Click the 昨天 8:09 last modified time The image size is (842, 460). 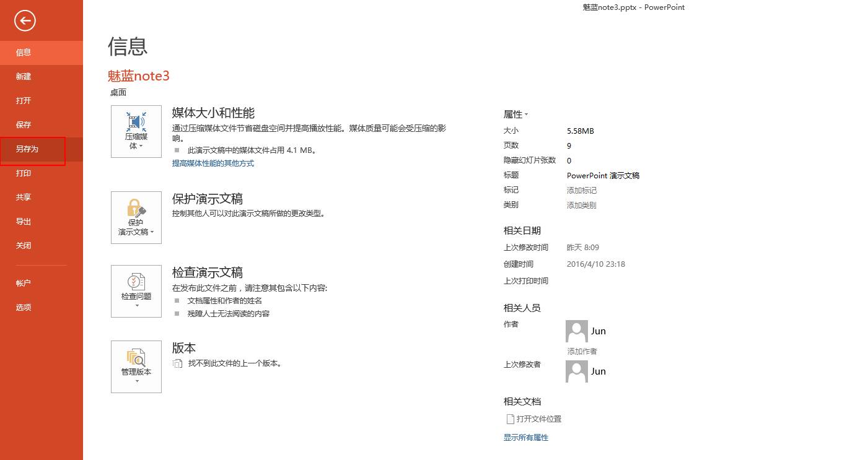pyautogui.click(x=583, y=248)
